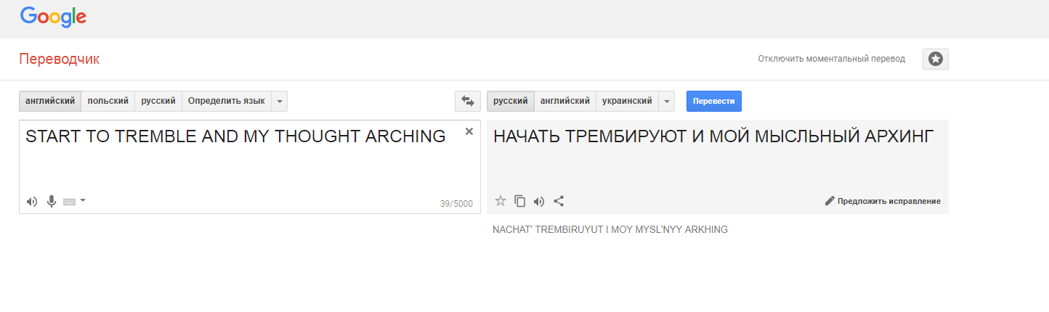Click into the source text input box
The height and width of the screenshot is (312, 1049).
point(250,167)
